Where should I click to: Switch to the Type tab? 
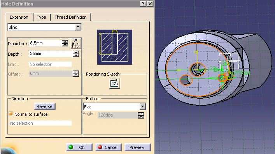point(41,17)
